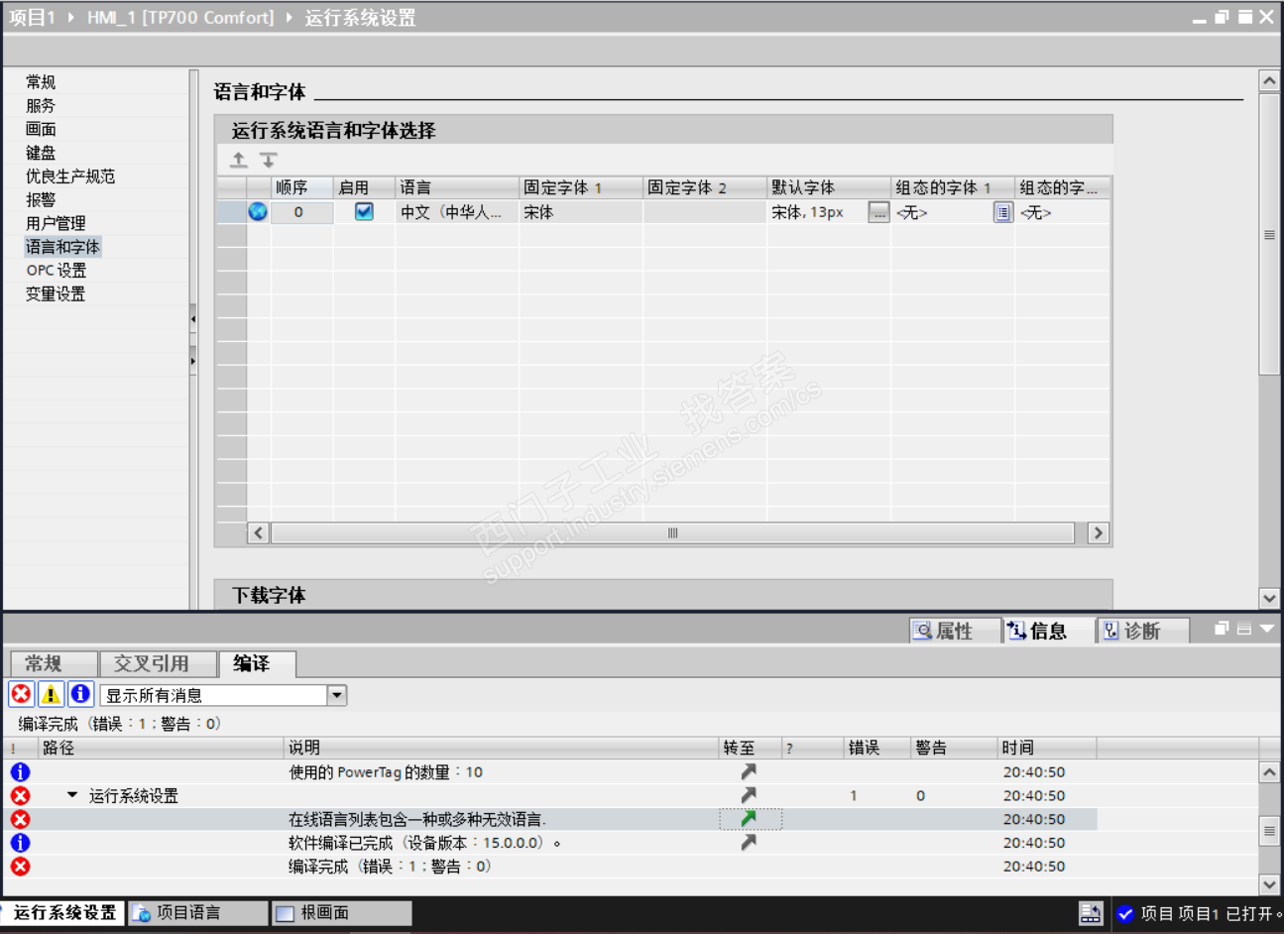The height and width of the screenshot is (934, 1284).
Task: Select 报警 in navigation list
Action: coord(41,199)
